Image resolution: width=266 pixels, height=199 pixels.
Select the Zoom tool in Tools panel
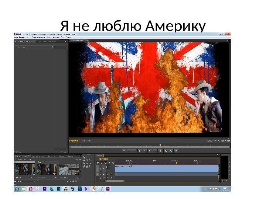[x=90, y=166]
